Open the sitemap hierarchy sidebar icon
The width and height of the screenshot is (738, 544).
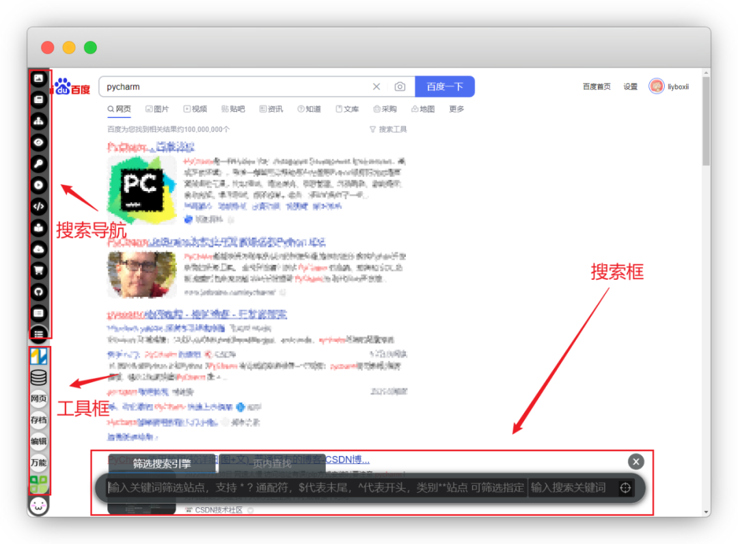(x=38, y=121)
